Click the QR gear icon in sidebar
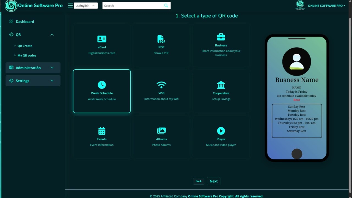 click(x=11, y=34)
